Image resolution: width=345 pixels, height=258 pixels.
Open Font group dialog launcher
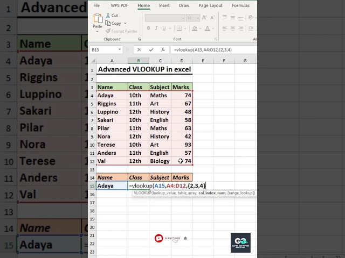coord(216,39)
